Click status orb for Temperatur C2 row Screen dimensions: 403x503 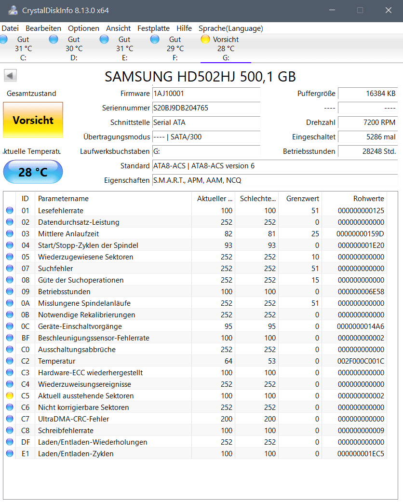pyautogui.click(x=10, y=361)
